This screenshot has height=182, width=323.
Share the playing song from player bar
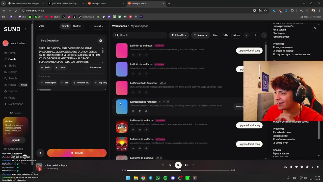[307, 167]
